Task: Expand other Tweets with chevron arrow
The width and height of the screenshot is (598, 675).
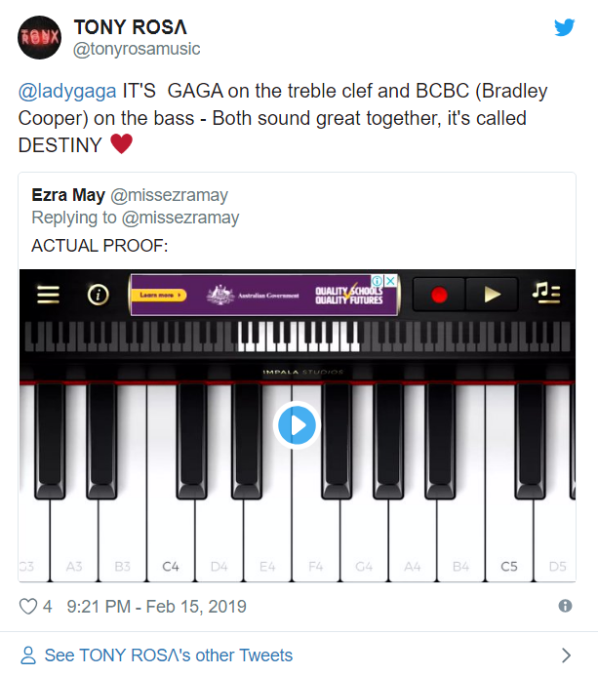Action: tap(565, 655)
